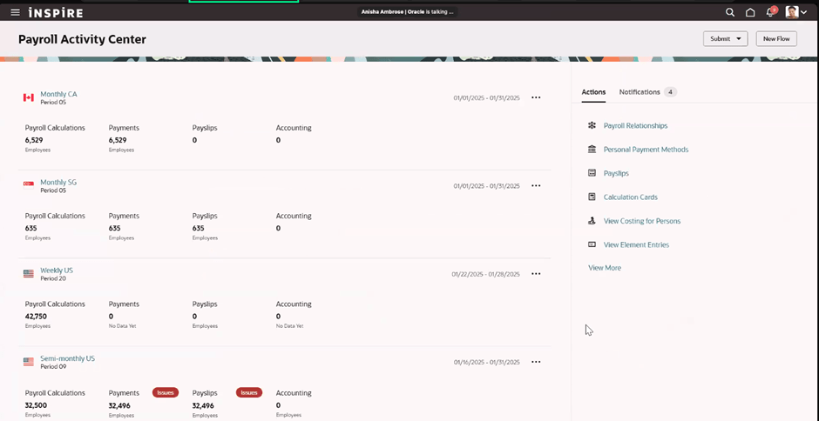819x421 pixels.
Task: Open the Monthly CA more actions menu
Action: (x=536, y=97)
